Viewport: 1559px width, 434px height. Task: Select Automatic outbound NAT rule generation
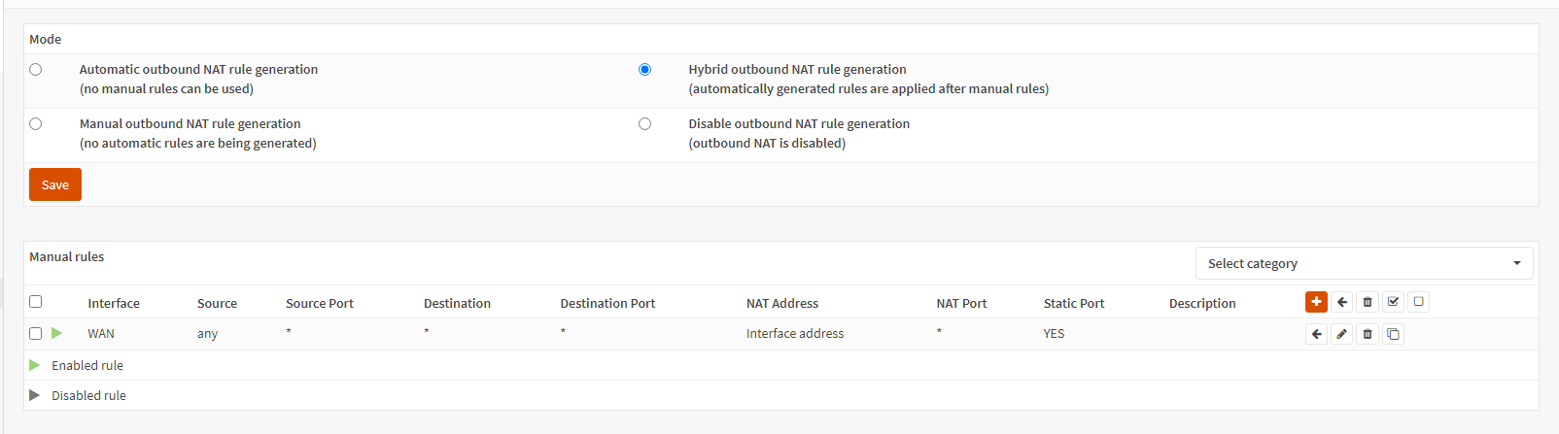pyautogui.click(x=36, y=70)
